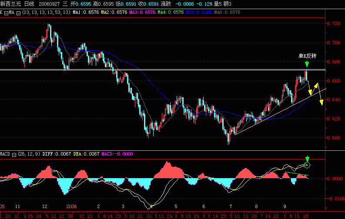Click the MA parameters (13,13,13,13,53,13)
Image resolution: width=345 pixels, height=219 pixels.
(x=46, y=13)
